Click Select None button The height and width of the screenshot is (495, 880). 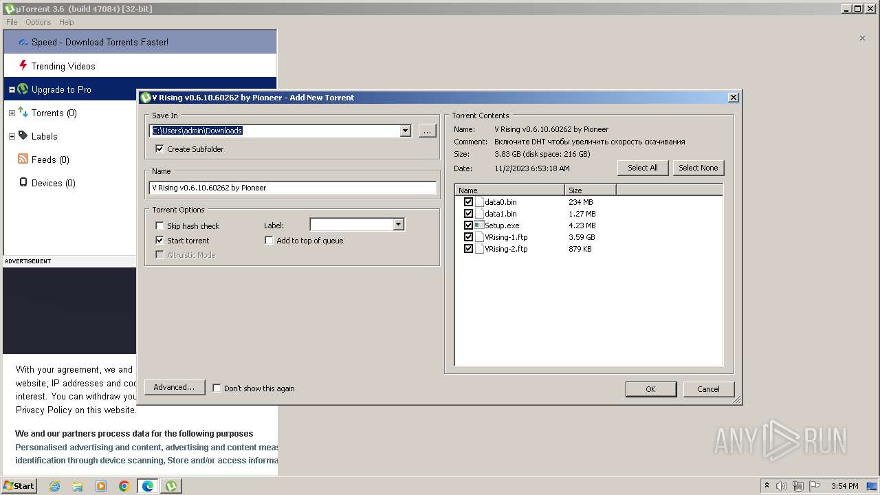point(698,168)
